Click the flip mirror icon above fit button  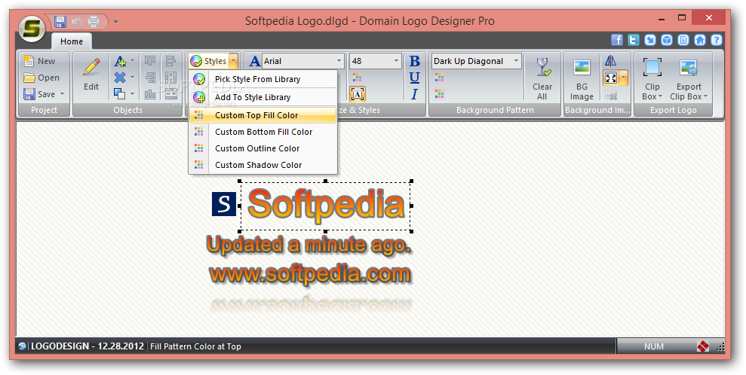(x=610, y=61)
